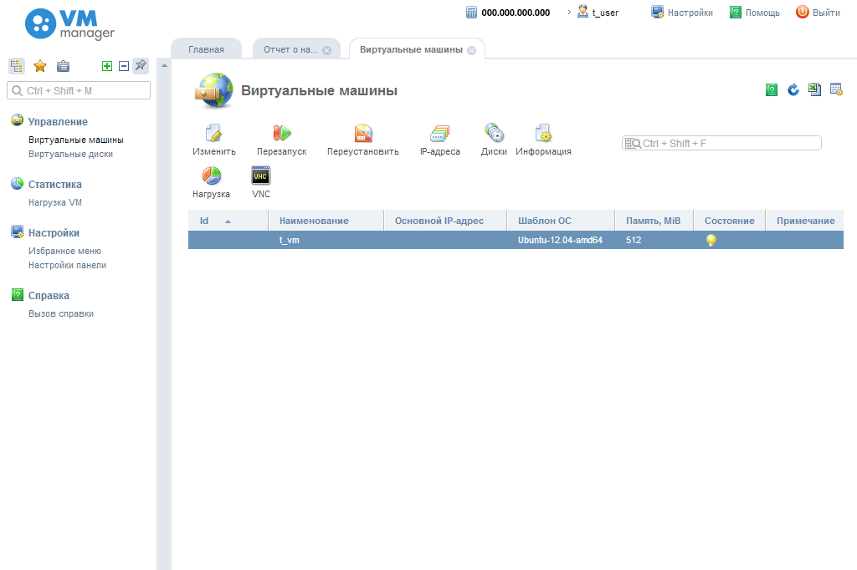Open the IP-адреса icon
857x570 pixels.
pos(439,133)
